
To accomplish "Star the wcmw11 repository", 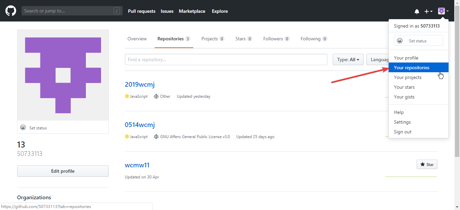I will click(427, 164).
